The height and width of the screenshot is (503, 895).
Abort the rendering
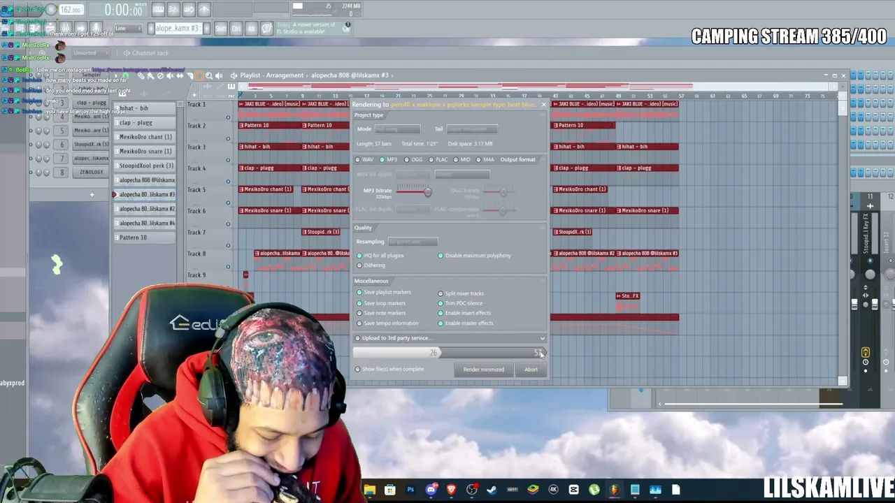tap(531, 370)
